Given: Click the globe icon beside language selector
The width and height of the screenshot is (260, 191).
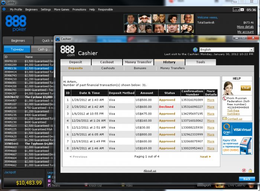Looking at the screenshot, I should click(195, 50).
